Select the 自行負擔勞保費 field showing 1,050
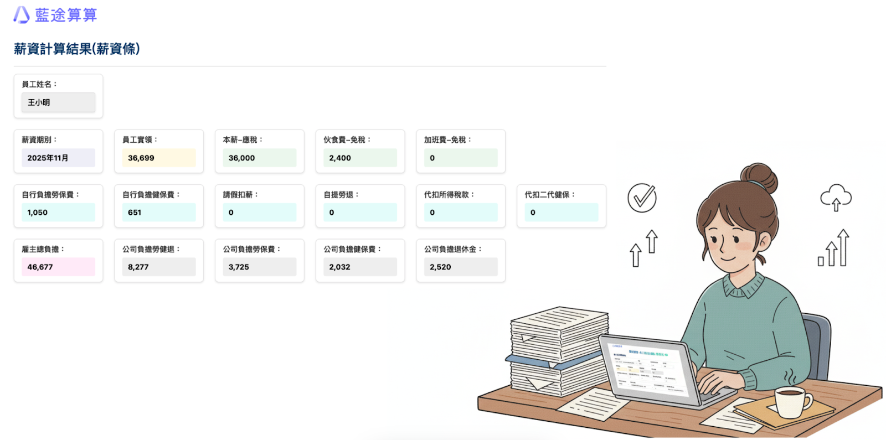 point(58,213)
